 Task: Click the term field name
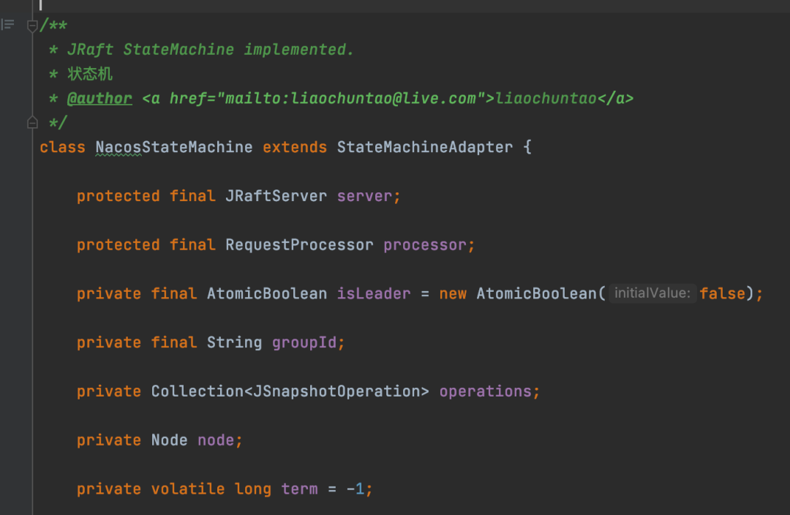(x=299, y=489)
